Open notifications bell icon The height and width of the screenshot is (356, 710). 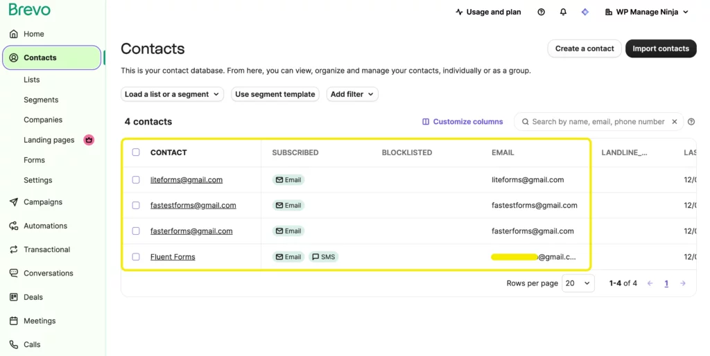(563, 12)
